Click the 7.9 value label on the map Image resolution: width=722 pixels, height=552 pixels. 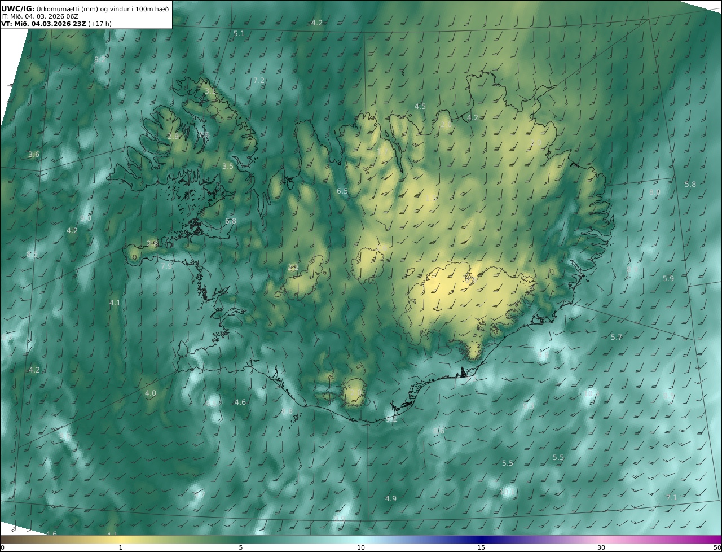click(x=166, y=266)
